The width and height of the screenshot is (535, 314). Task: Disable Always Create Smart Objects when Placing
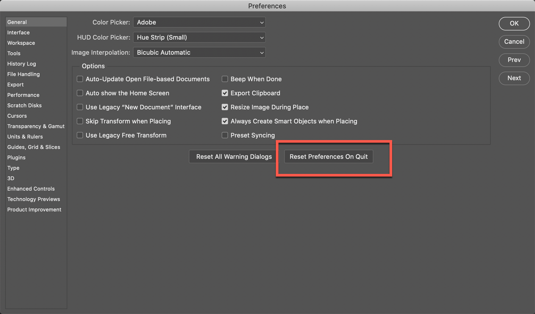(x=225, y=121)
